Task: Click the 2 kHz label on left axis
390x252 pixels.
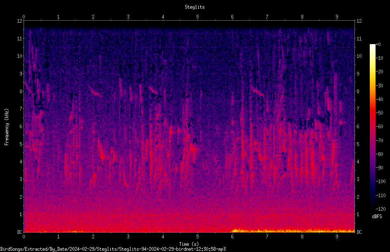Action: (x=21, y=197)
